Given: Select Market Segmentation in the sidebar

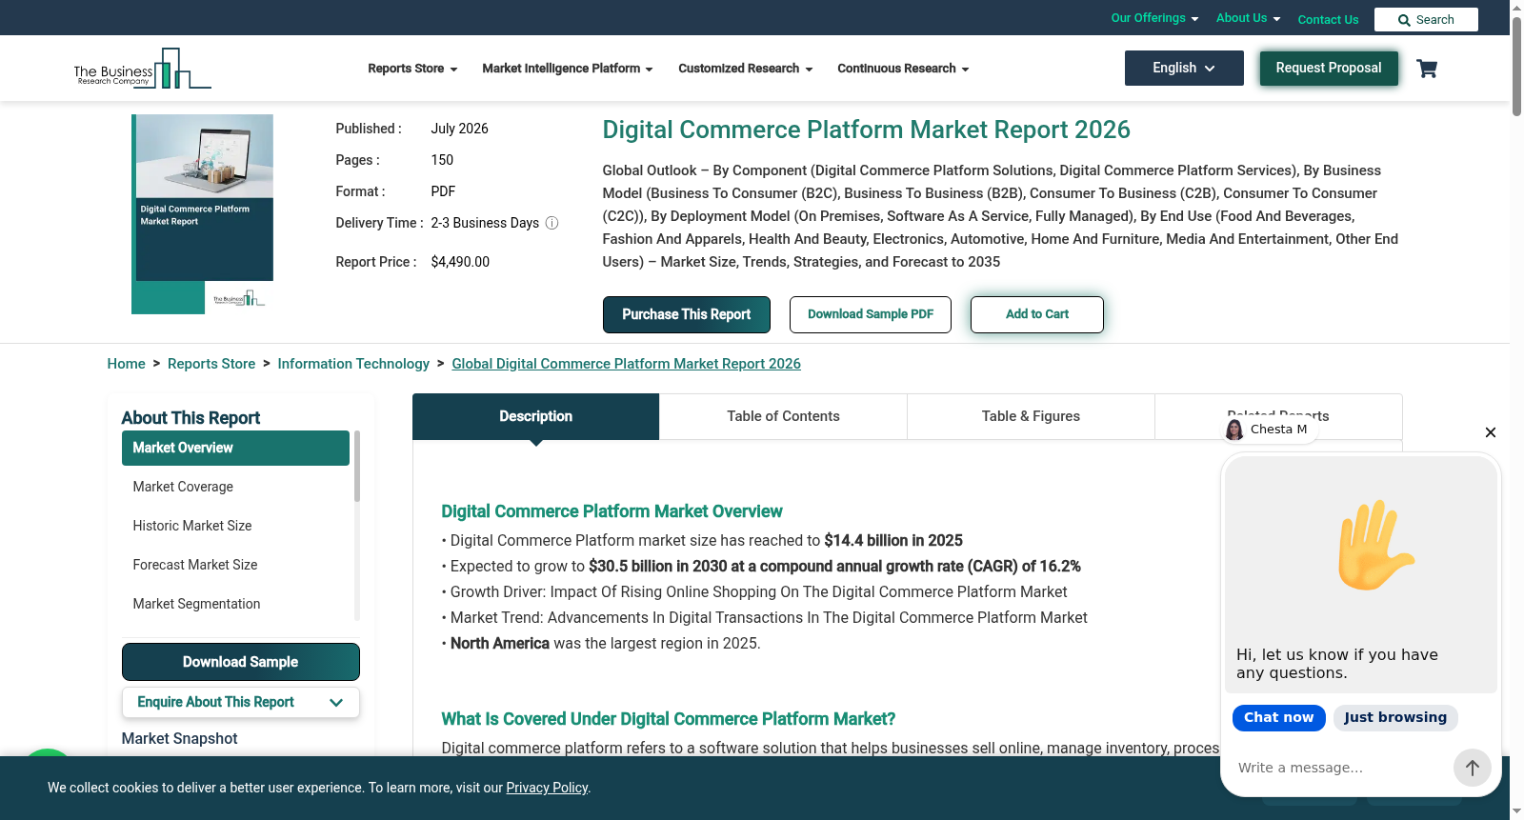Looking at the screenshot, I should tap(235, 604).
